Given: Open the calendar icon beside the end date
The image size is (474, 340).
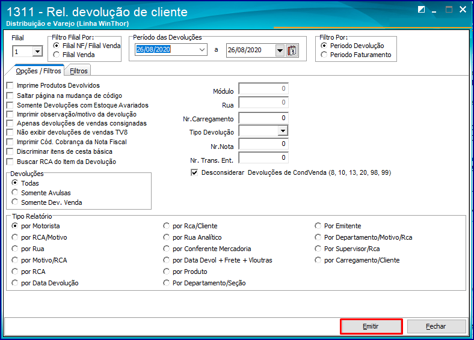Looking at the screenshot, I should coord(292,50).
